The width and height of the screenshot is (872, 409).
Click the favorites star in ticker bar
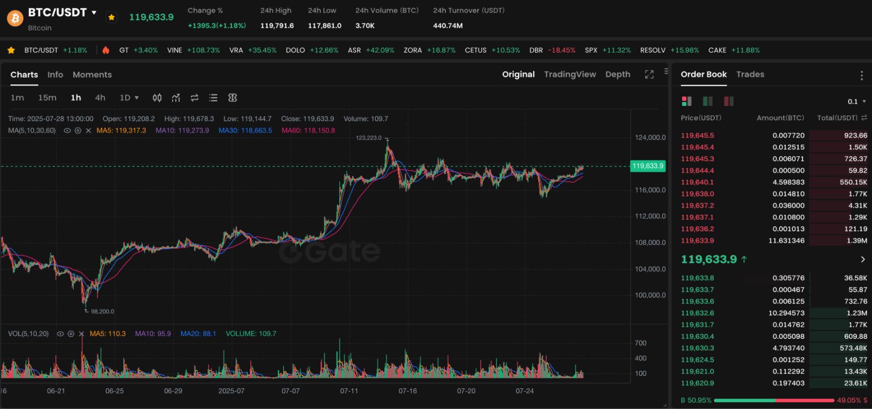pos(11,51)
